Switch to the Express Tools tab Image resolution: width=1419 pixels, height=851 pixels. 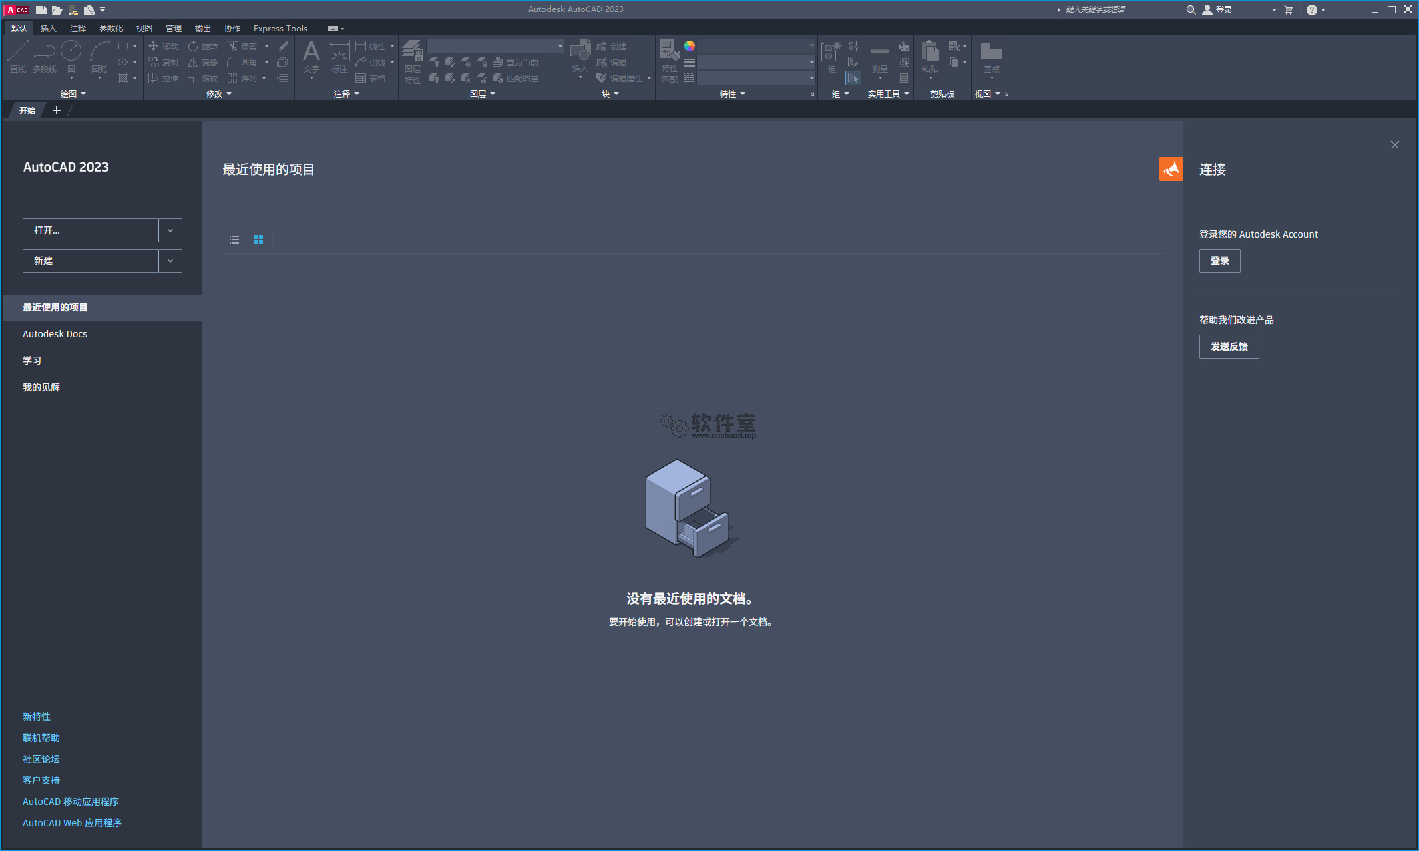click(280, 28)
